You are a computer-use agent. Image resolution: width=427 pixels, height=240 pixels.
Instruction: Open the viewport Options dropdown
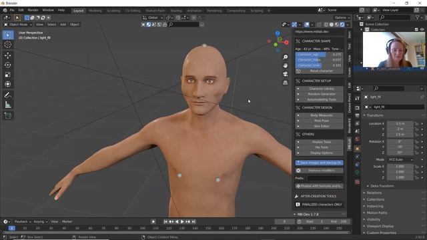point(342,18)
